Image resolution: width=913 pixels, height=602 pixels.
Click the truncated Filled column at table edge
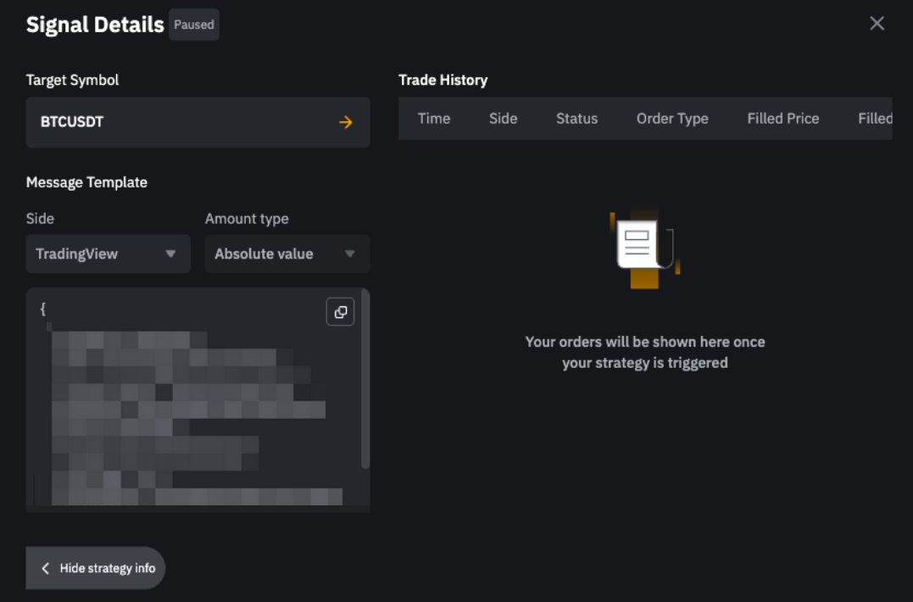pos(874,119)
